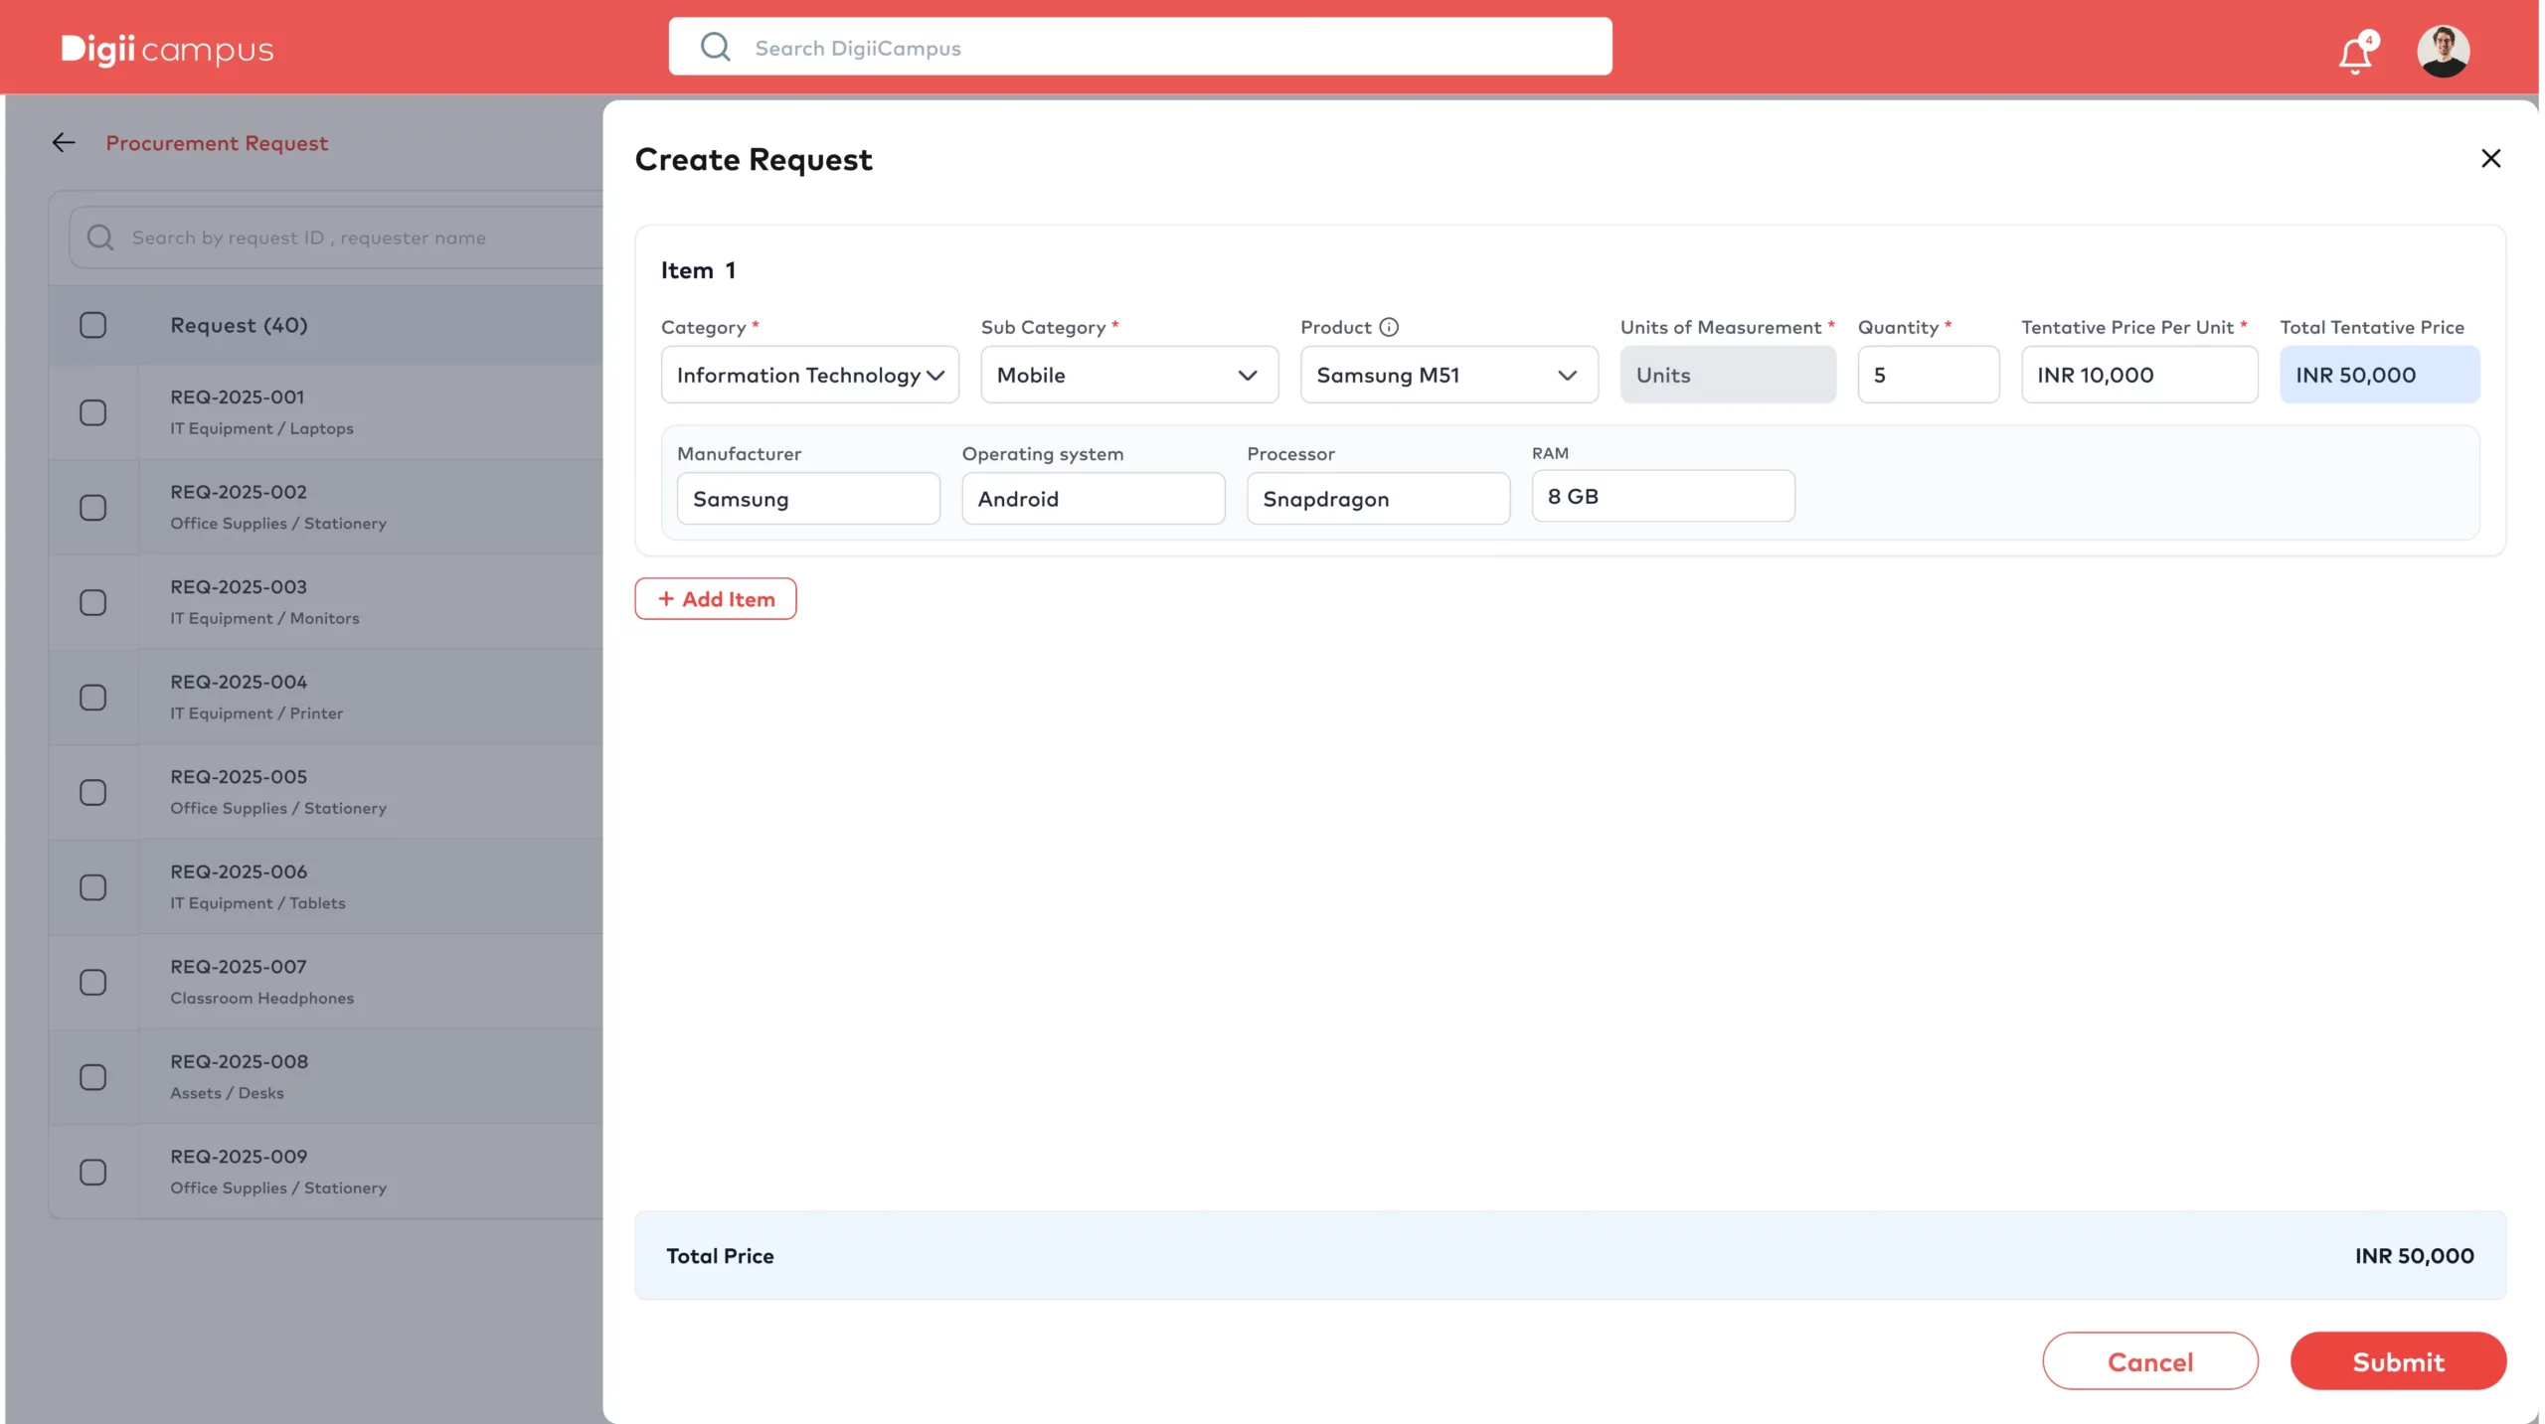The width and height of the screenshot is (2545, 1424).
Task: Toggle the select-all Request (40) checkbox
Action: pos(92,325)
